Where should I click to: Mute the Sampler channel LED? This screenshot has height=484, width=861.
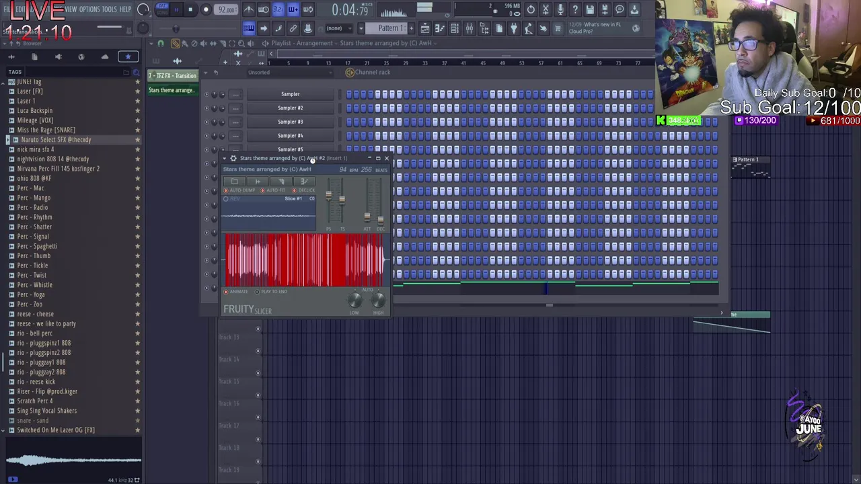coord(207,94)
